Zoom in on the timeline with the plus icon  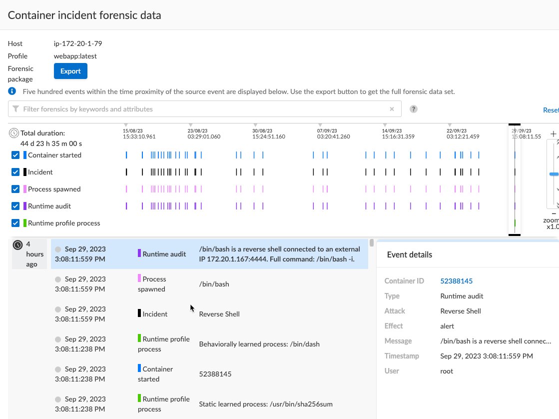553,133
